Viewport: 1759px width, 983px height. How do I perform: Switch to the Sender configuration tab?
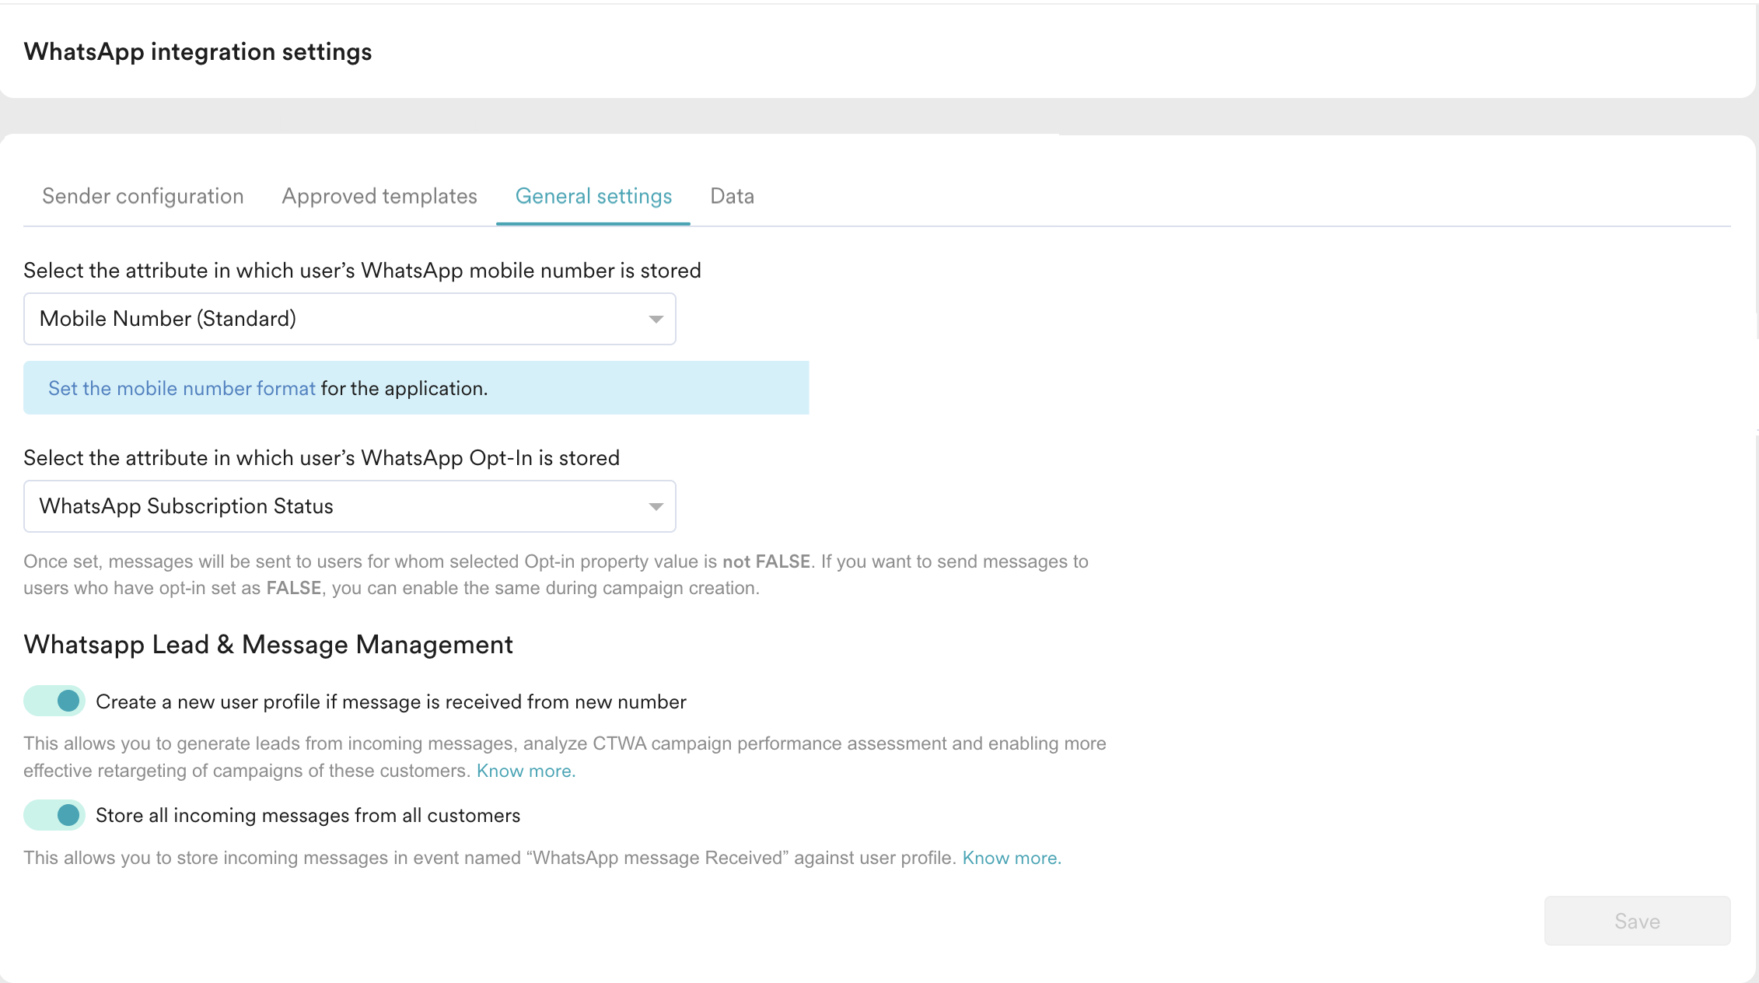coord(143,197)
